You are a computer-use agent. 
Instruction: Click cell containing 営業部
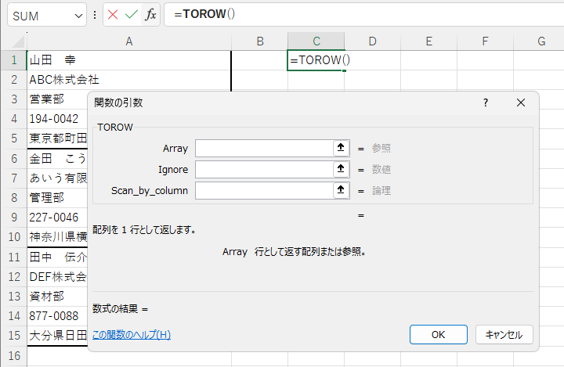coord(57,99)
